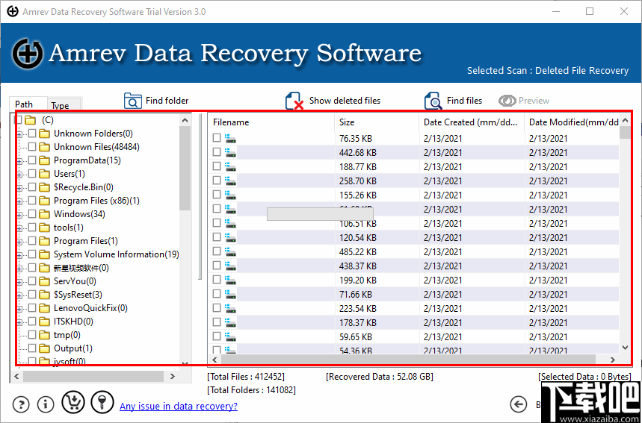Switch to the Path tab
Image resolution: width=642 pixels, height=423 pixels.
point(28,104)
